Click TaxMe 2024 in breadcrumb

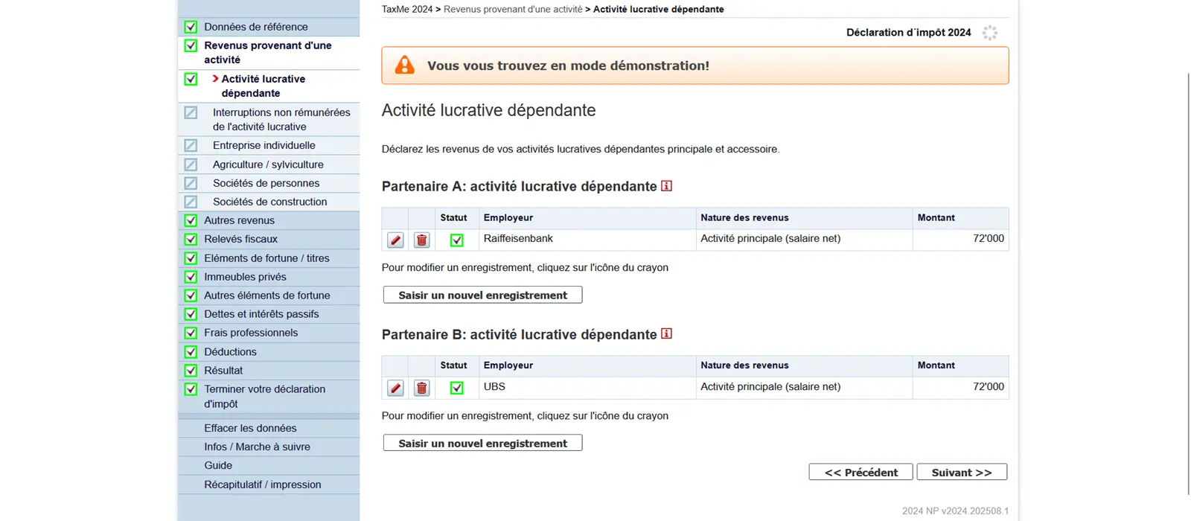pyautogui.click(x=407, y=9)
